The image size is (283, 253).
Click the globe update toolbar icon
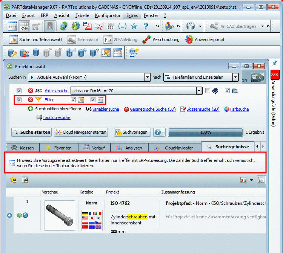point(75,26)
